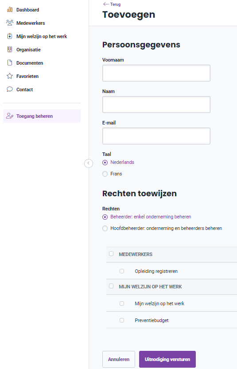Select the Nederlands language option
This screenshot has height=369, width=237.
pyautogui.click(x=105, y=163)
